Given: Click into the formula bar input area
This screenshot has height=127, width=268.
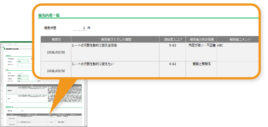Looking at the screenshot, I should tap(24, 45).
